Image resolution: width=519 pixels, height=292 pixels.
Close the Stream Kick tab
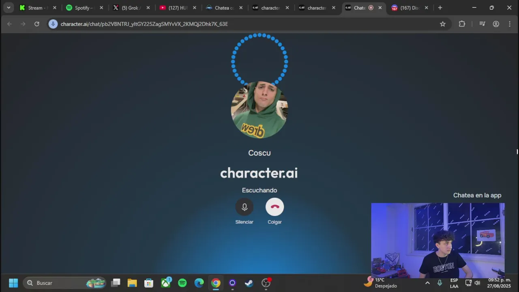coord(55,8)
